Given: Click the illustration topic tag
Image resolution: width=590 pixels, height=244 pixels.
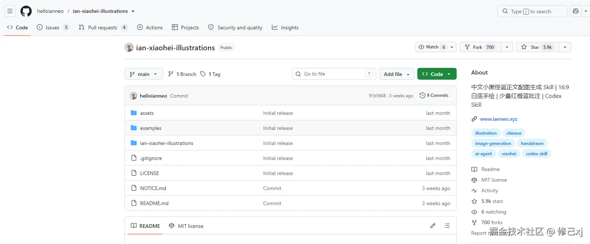Looking at the screenshot, I should (x=486, y=133).
